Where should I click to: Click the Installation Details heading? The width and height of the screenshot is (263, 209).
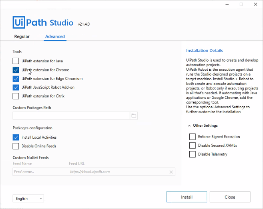click(204, 50)
